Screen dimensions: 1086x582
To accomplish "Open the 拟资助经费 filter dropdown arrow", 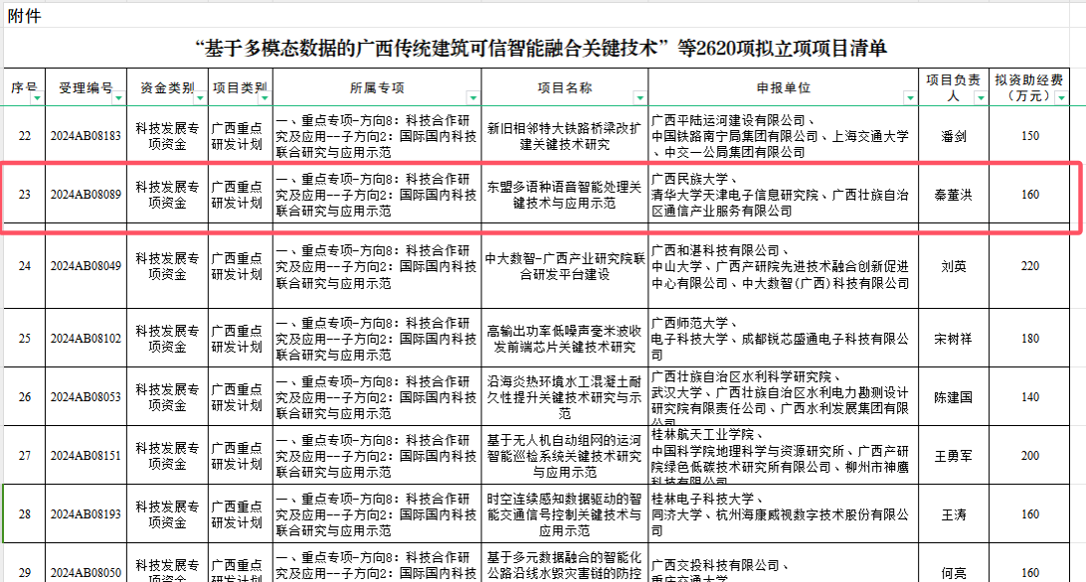I will pyautogui.click(x=1061, y=97).
